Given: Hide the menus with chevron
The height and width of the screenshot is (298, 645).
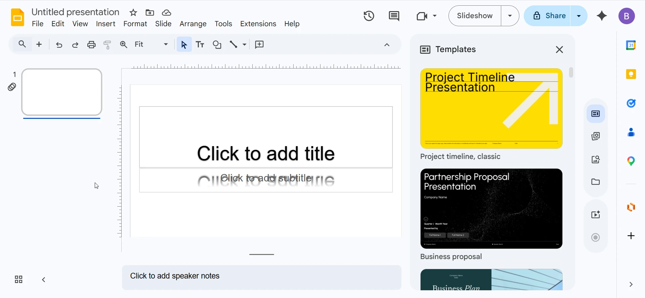Looking at the screenshot, I should [387, 45].
